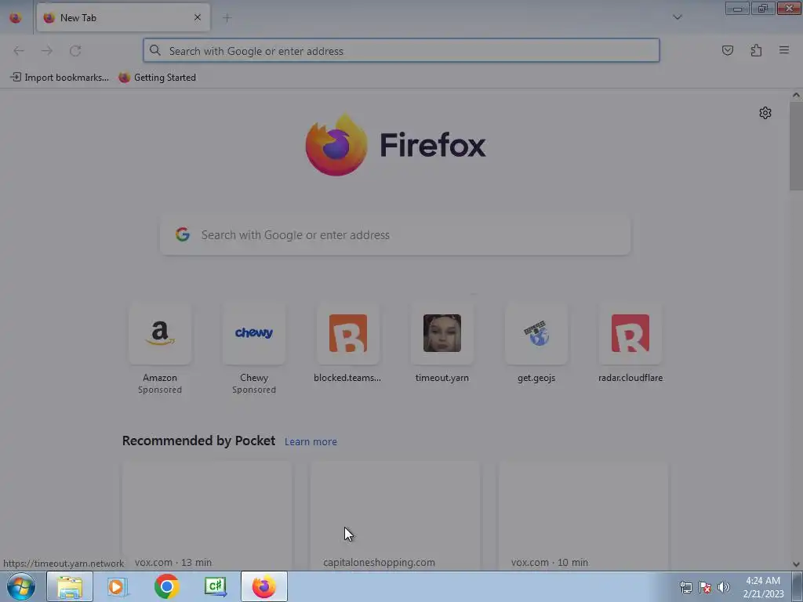The image size is (803, 602).
Task: Click the Recommended by Pocket heading
Action: pos(198,441)
